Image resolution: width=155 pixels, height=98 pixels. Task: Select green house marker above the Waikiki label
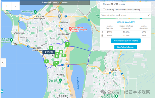click(51, 48)
